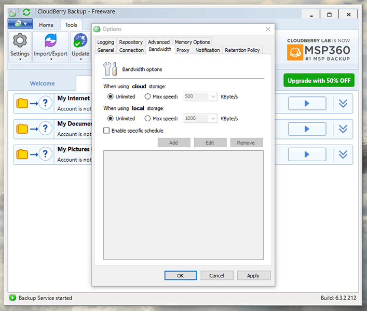Click the Edit schedule button

click(x=210, y=143)
